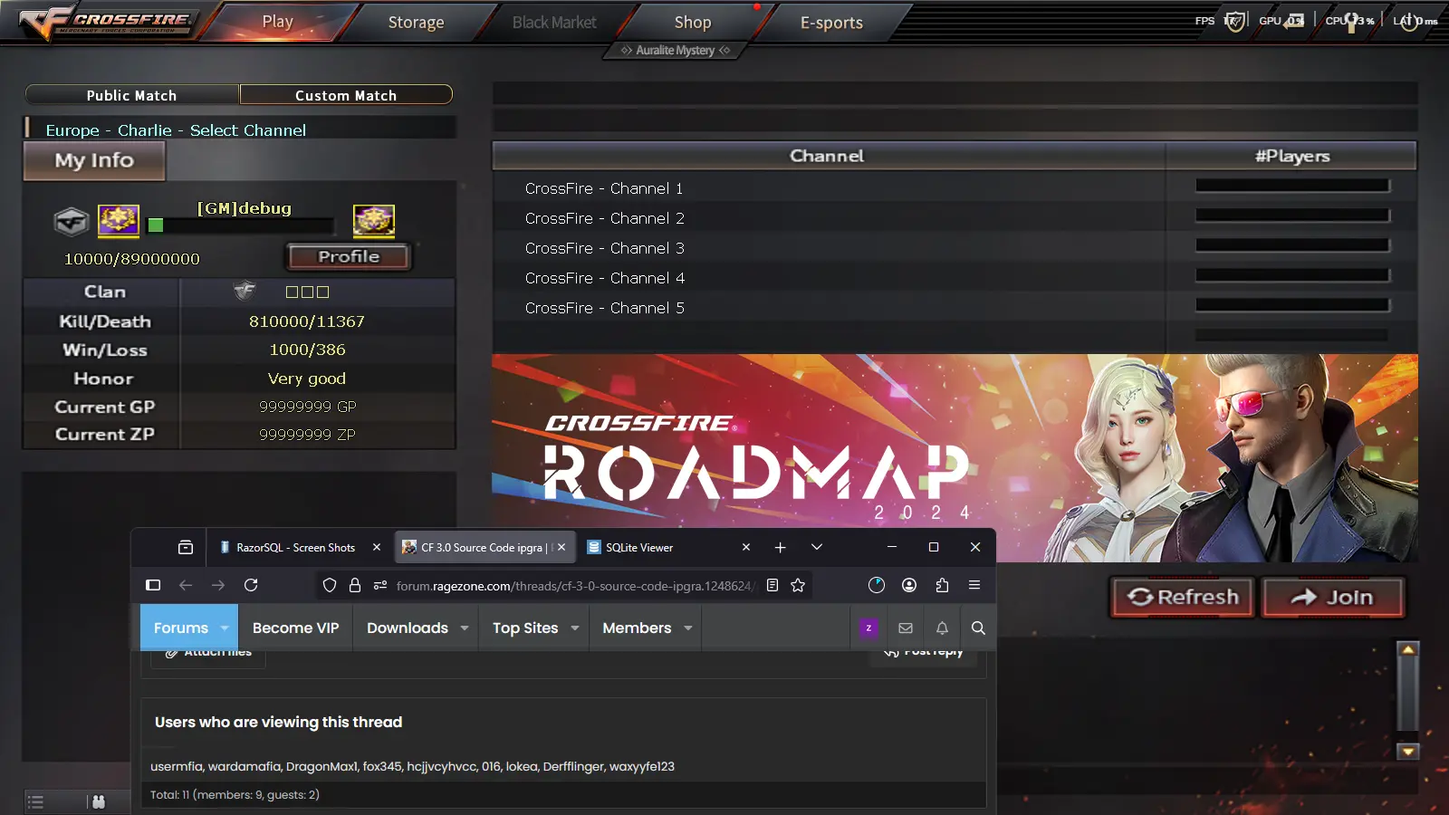
Task: Open the Firefox hamburger menu
Action: pyautogui.click(x=974, y=585)
